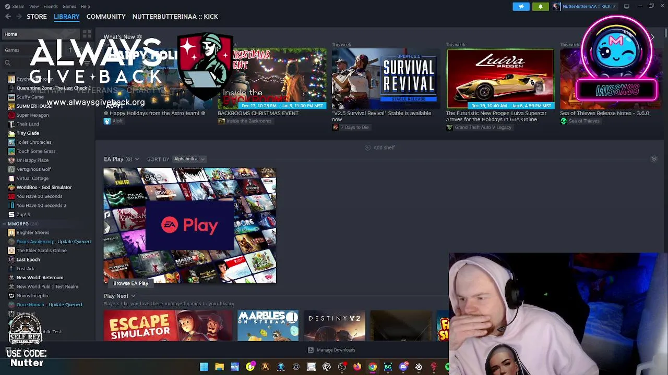Viewport: 668px width, 375px height.
Task: Switch to the COMMUNITY tab
Action: (106, 17)
